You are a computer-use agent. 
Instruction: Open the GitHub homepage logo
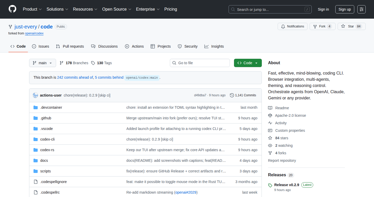point(12,9)
